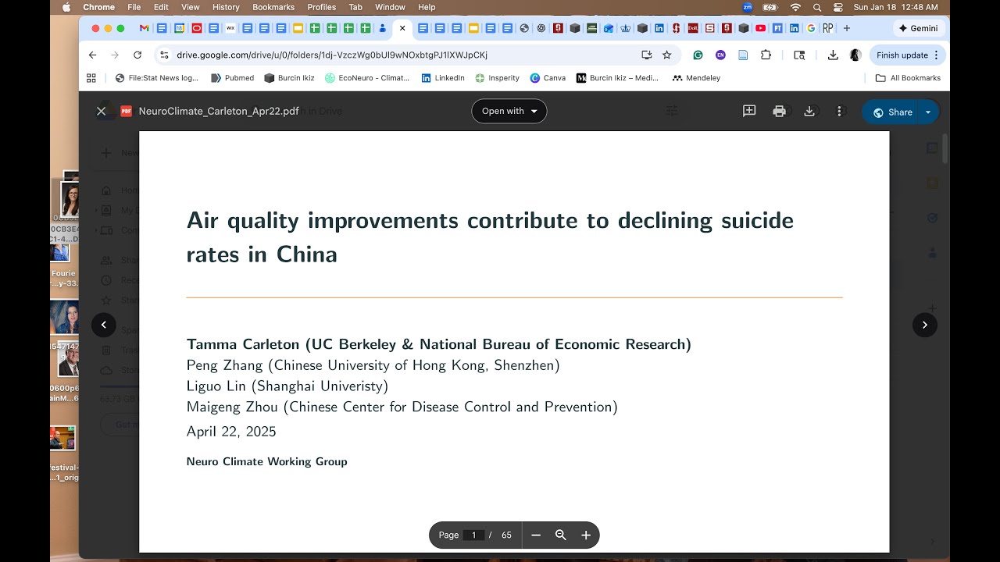This screenshot has width=1000, height=562.
Task: Open a new tab with the plus button
Action: tap(847, 28)
